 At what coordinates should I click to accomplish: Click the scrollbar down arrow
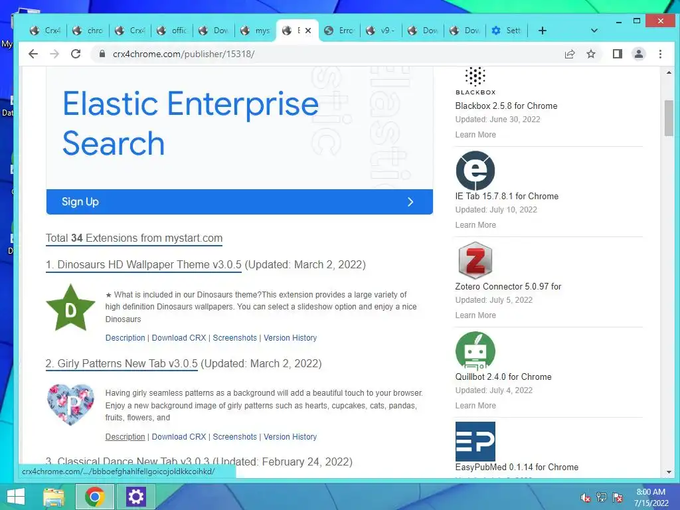669,472
